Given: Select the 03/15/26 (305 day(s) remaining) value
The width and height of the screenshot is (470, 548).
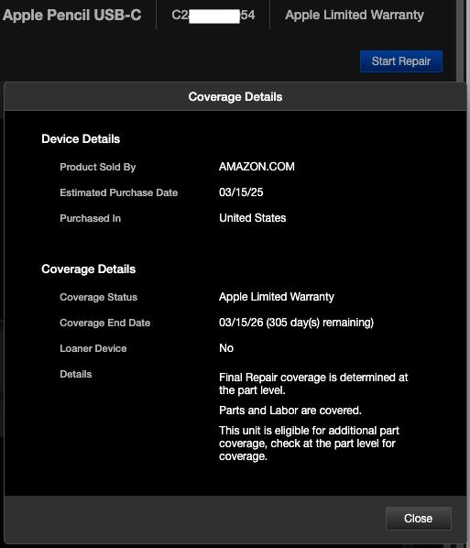Looking at the screenshot, I should (296, 323).
